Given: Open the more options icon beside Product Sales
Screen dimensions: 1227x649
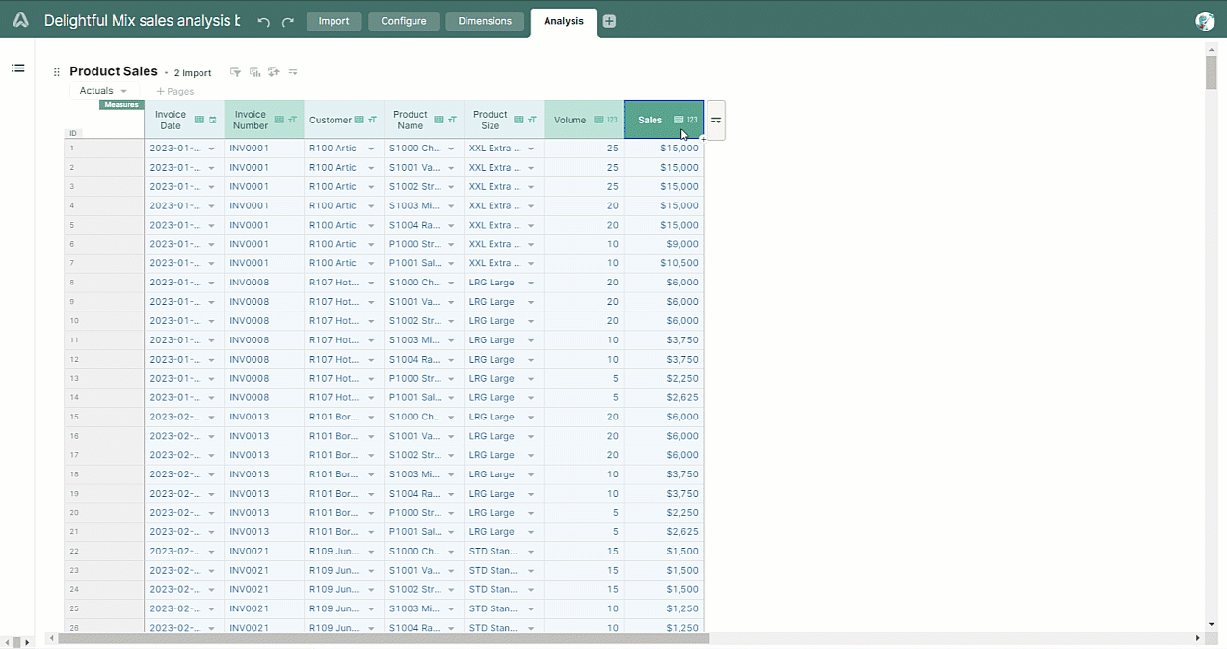Looking at the screenshot, I should (293, 71).
